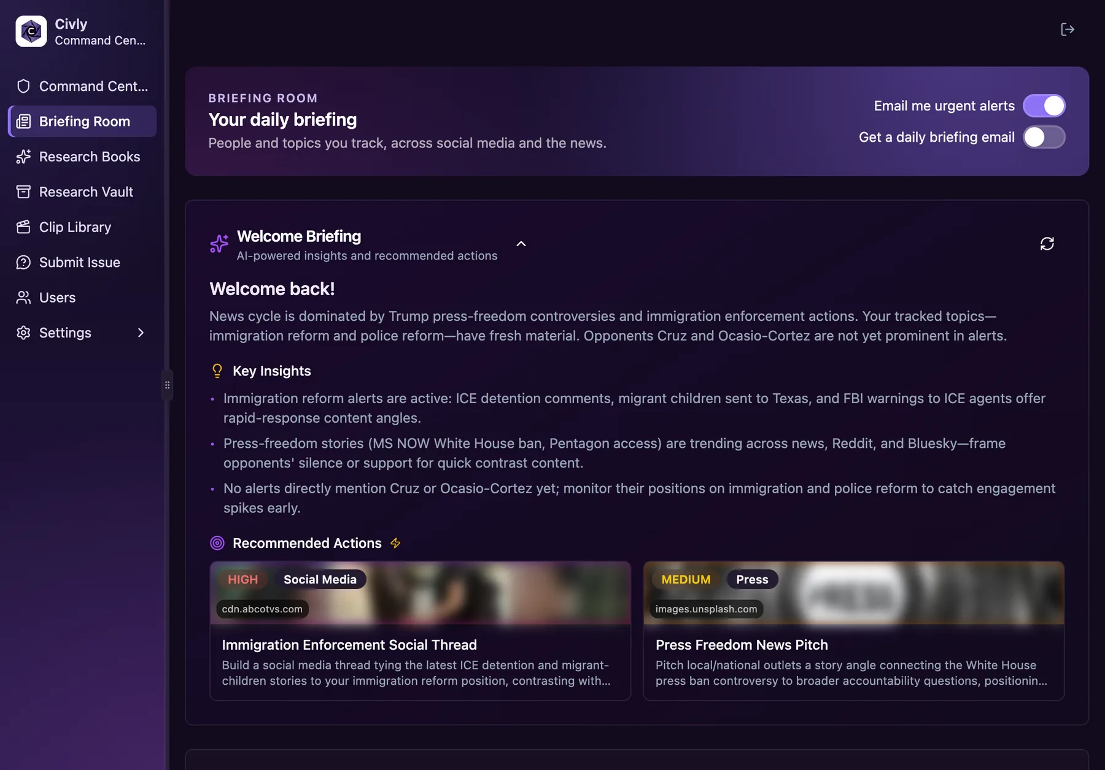Viewport: 1105px width, 770px height.
Task: Click the archive box icon beside Research Vault
Action: pos(23,192)
